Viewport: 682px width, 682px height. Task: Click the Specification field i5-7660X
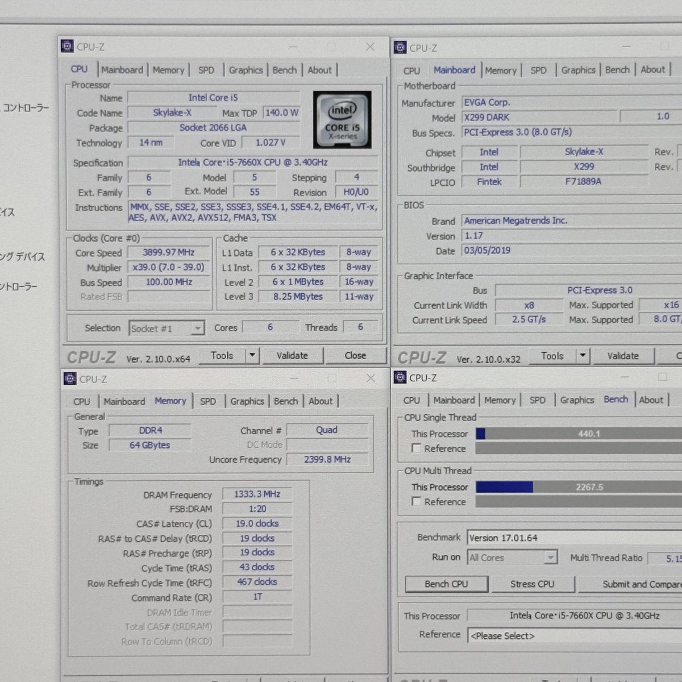[x=252, y=163]
